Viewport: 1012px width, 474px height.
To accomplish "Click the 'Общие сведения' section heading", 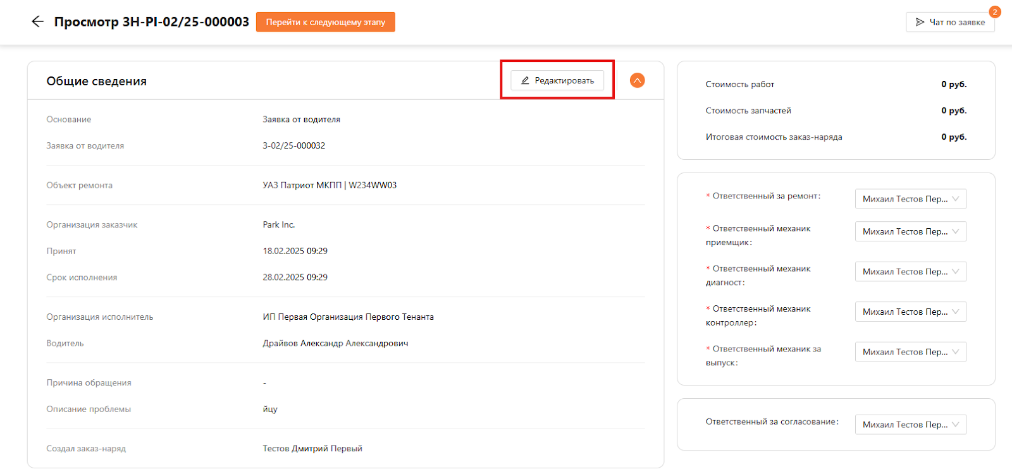I will pos(97,81).
